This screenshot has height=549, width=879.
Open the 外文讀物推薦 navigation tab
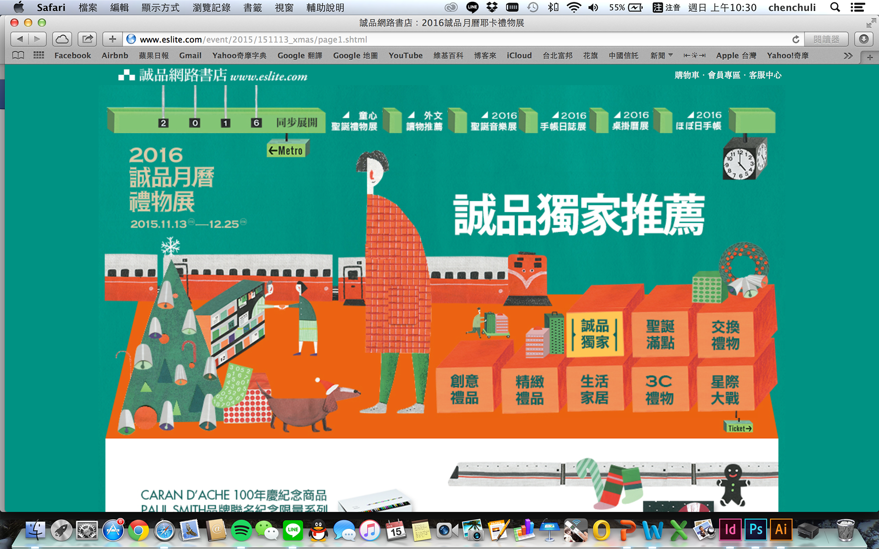pos(424,121)
